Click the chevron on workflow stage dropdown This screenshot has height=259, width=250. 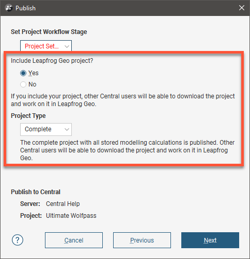pyautogui.click(x=67, y=46)
